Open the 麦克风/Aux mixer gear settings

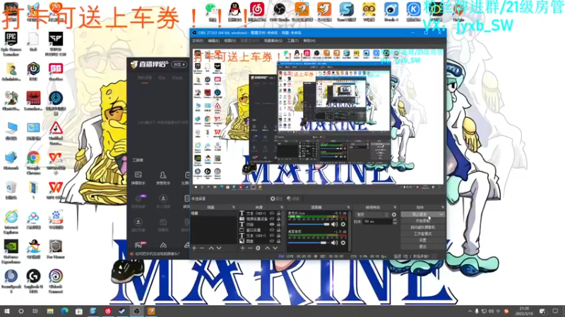pos(343,224)
